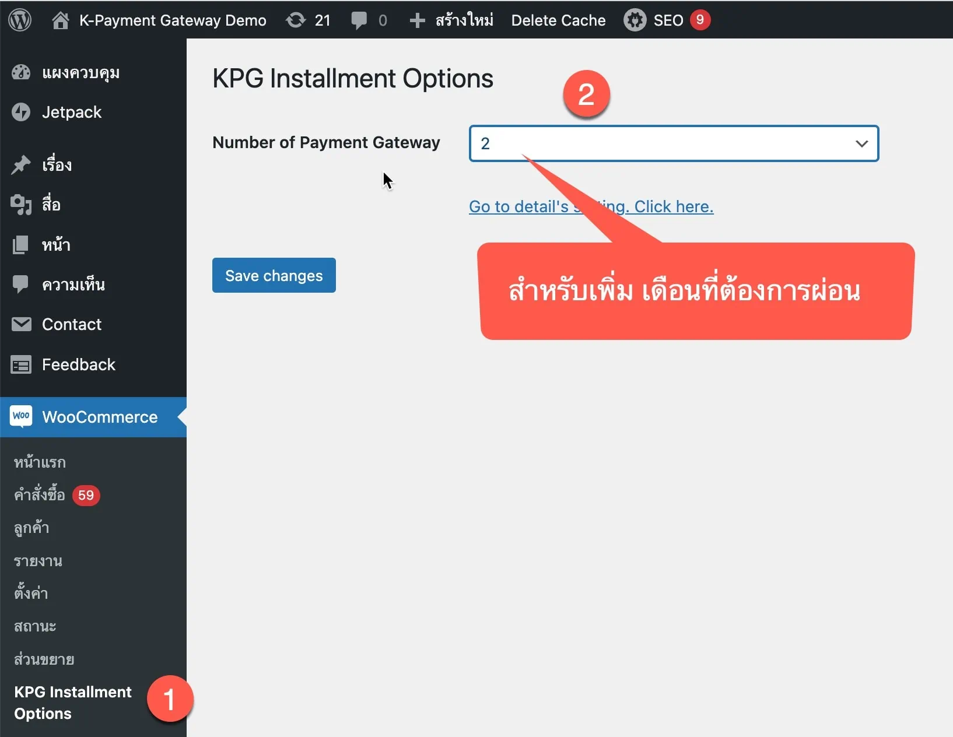The image size is (953, 737).
Task: Open the Feedback sidebar menu
Action: pyautogui.click(x=78, y=364)
